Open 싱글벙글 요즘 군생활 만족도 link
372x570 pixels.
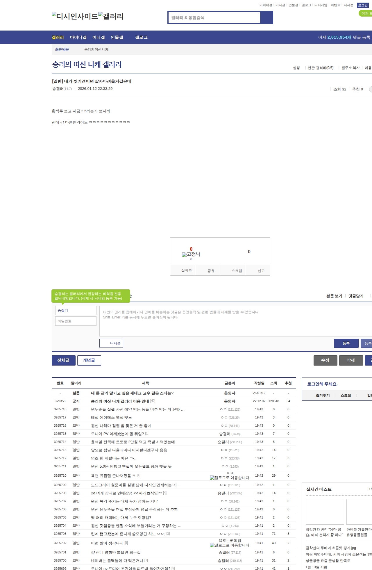(328, 561)
